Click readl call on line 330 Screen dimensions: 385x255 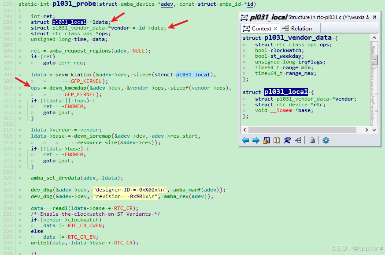coord(60,208)
